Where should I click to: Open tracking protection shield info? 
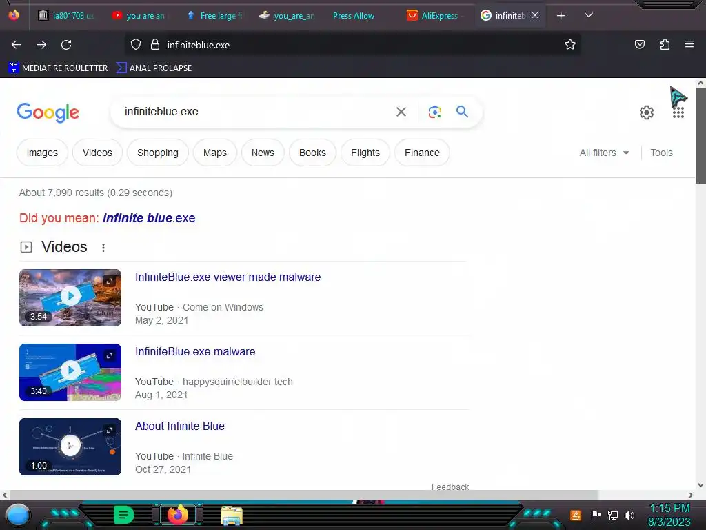pyautogui.click(x=136, y=45)
